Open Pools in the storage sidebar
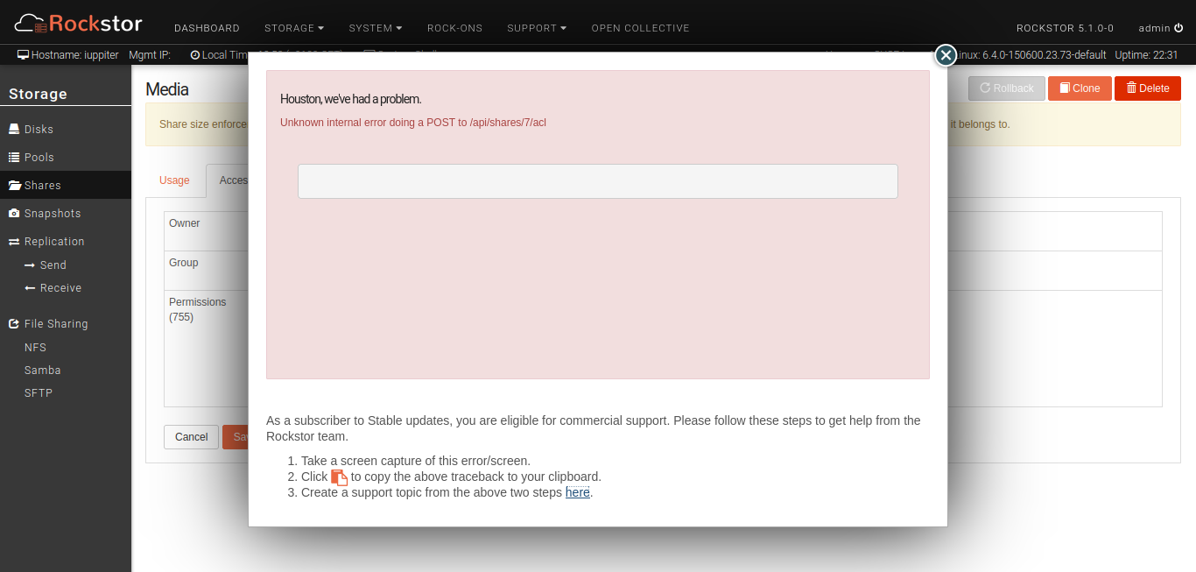 pos(39,158)
